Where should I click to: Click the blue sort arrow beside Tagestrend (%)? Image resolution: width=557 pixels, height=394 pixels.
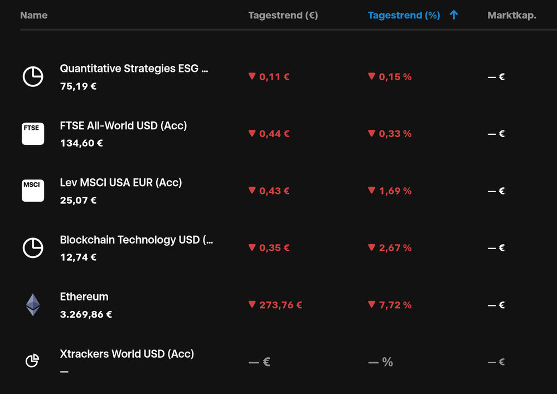(x=454, y=15)
